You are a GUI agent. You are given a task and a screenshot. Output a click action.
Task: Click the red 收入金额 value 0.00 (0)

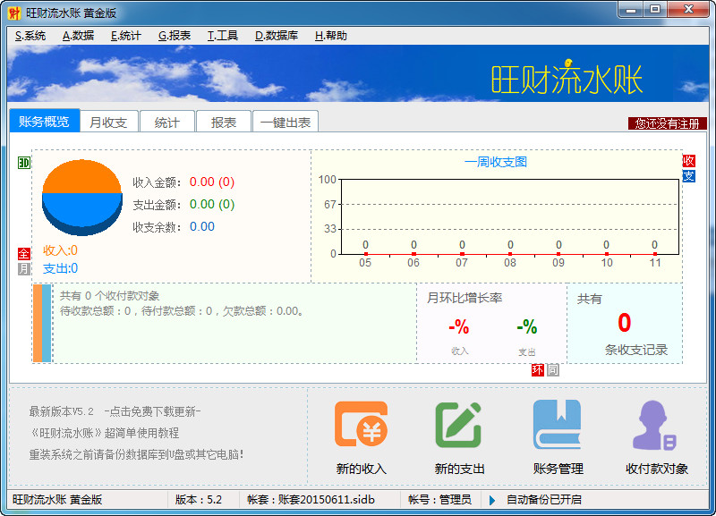(212, 182)
